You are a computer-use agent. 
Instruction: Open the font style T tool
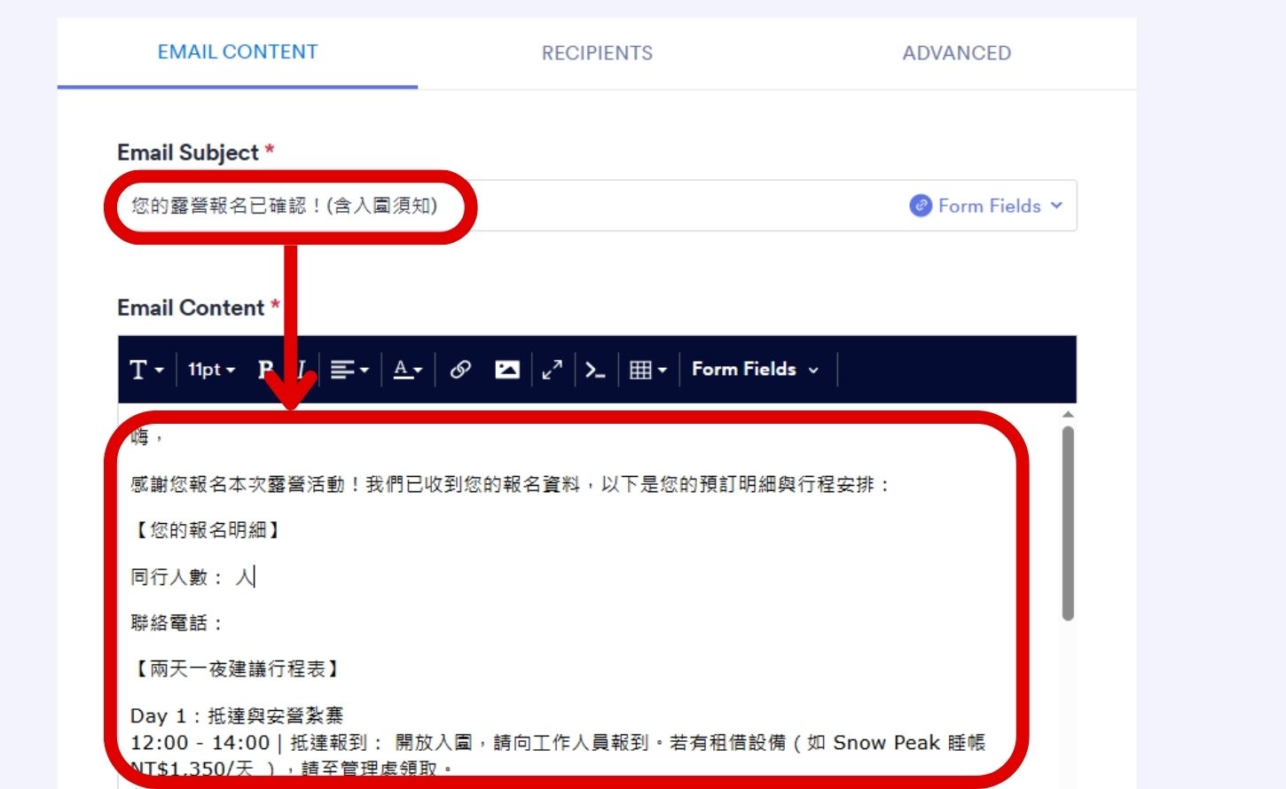(x=139, y=370)
